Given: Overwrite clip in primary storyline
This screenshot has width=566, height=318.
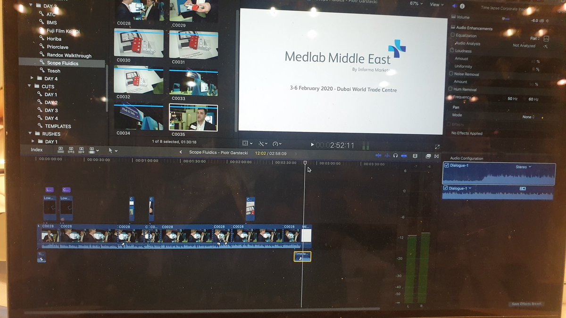Looking at the screenshot, I should click(x=92, y=150).
